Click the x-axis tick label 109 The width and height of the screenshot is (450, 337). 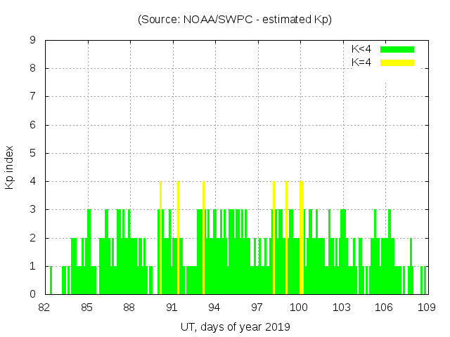pos(426,307)
